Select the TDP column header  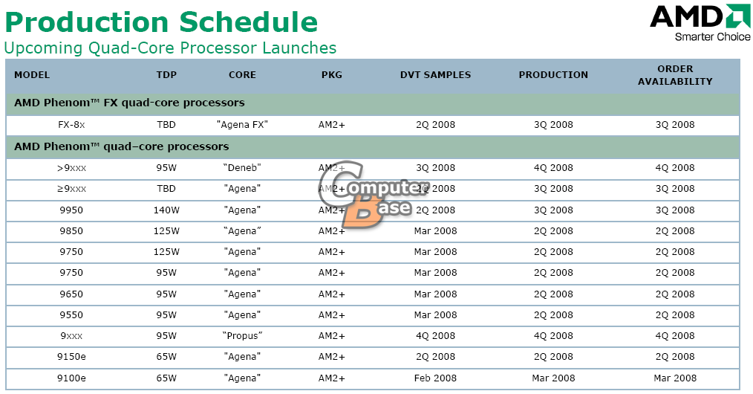tap(166, 75)
